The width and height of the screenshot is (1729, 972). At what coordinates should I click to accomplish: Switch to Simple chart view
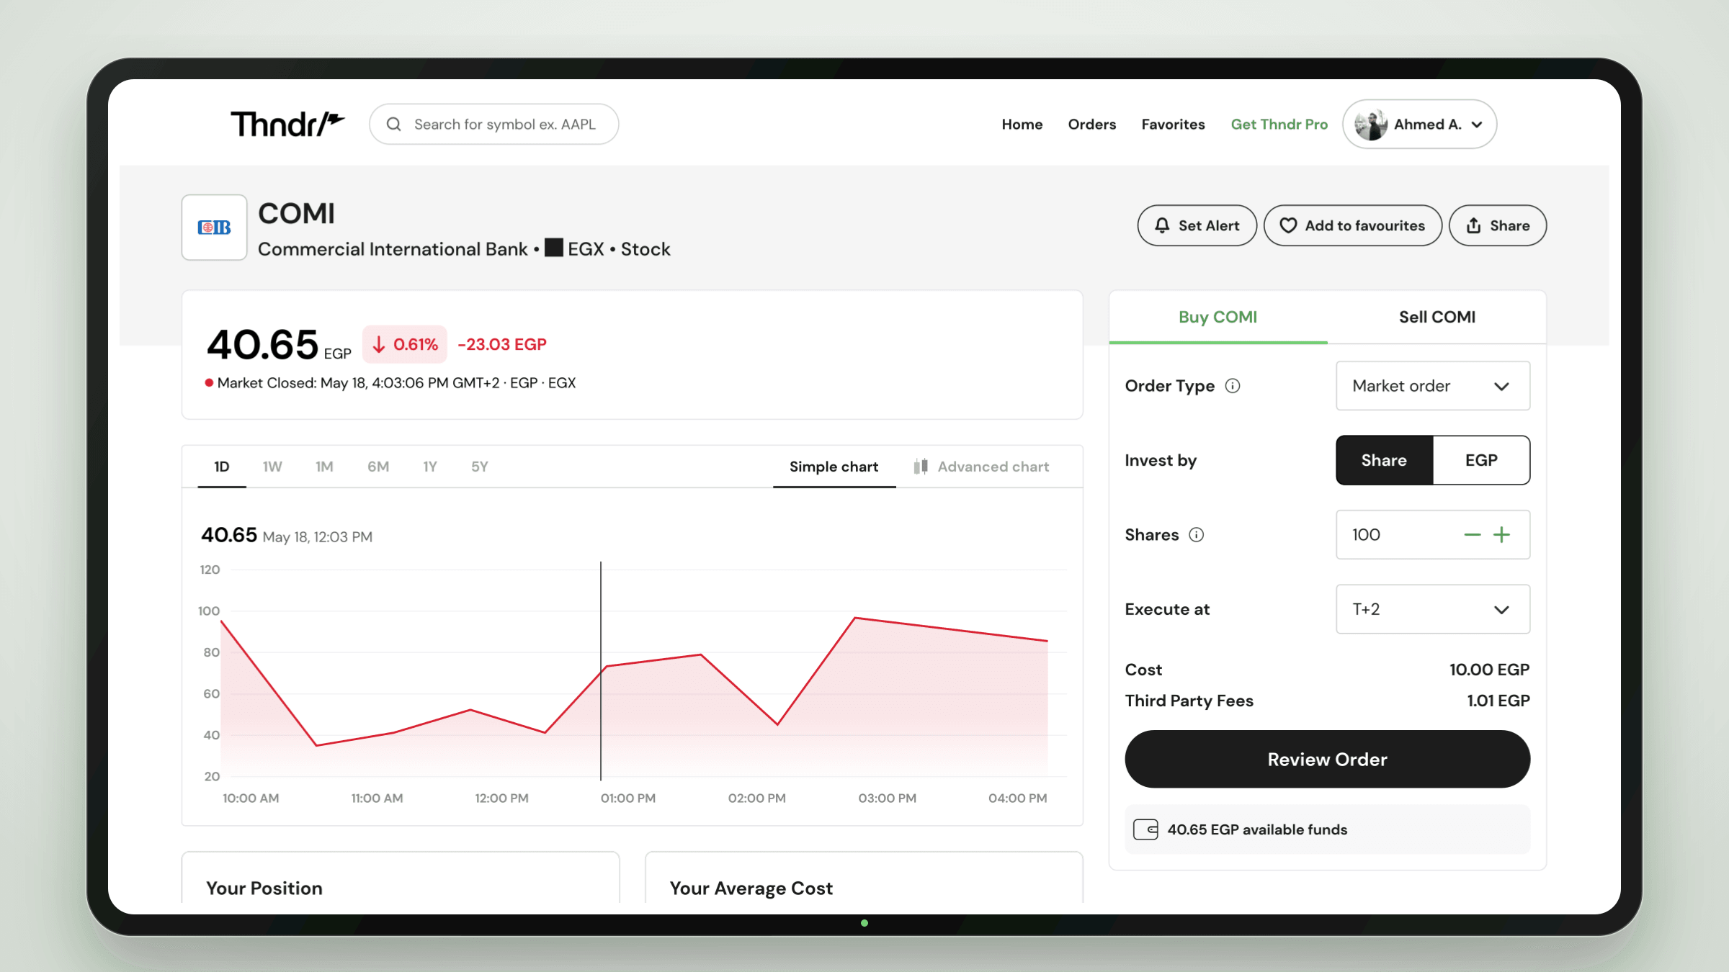point(834,467)
